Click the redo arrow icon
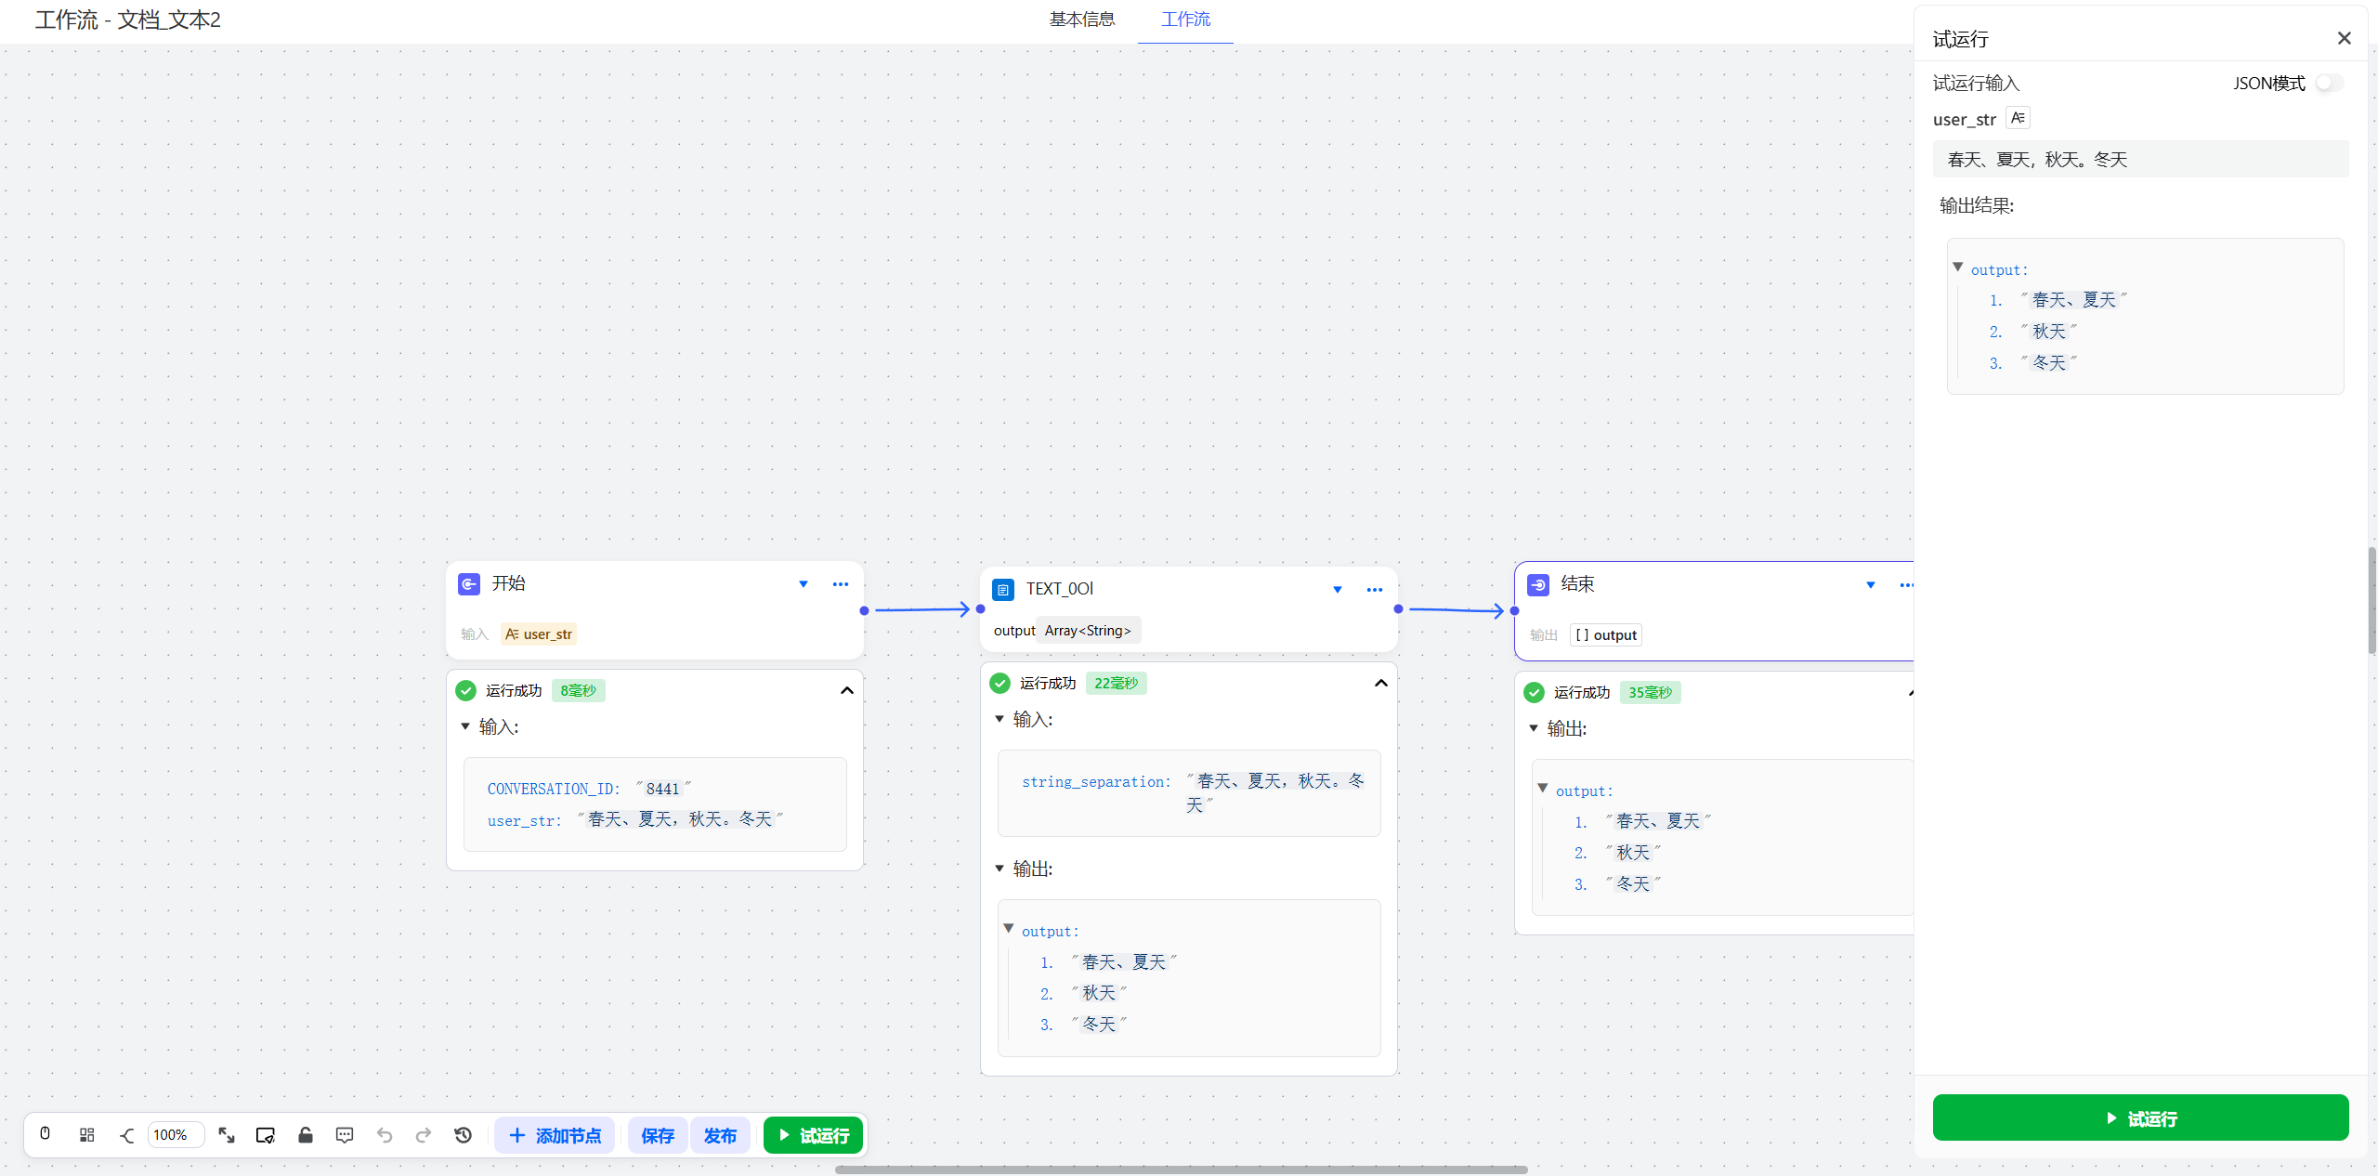This screenshot has height=1176, width=2378. click(424, 1134)
